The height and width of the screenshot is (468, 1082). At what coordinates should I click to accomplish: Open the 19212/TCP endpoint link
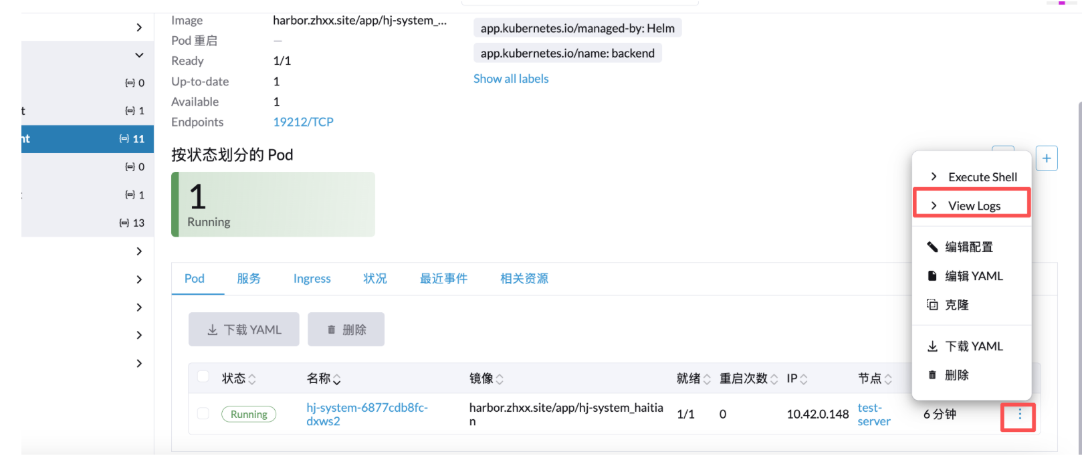tap(303, 122)
